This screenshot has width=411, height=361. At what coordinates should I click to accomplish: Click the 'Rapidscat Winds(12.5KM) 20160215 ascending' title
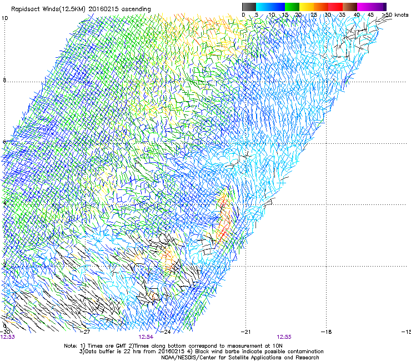pos(81,9)
